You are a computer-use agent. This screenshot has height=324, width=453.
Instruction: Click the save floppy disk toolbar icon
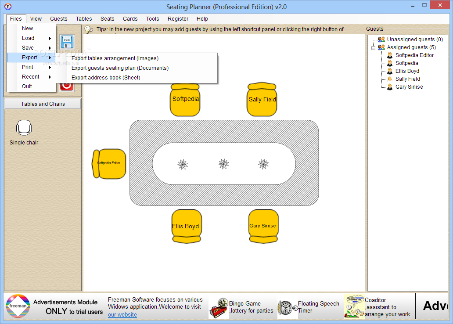tap(67, 42)
